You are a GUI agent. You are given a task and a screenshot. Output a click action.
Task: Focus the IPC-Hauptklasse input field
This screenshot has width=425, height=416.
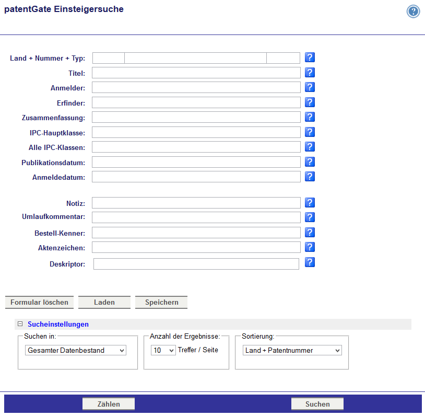point(196,132)
